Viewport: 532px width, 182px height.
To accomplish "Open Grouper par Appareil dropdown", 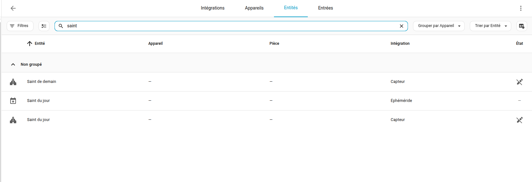I will 439,26.
